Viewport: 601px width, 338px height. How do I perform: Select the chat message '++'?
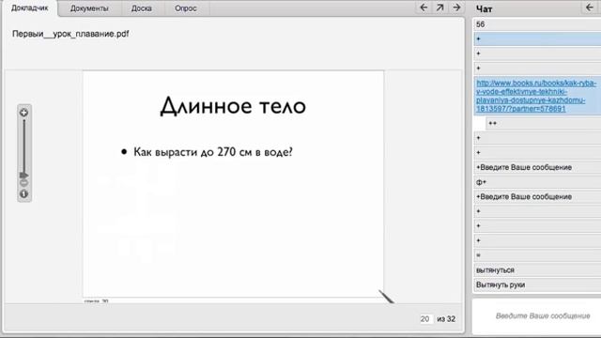[x=544, y=123]
